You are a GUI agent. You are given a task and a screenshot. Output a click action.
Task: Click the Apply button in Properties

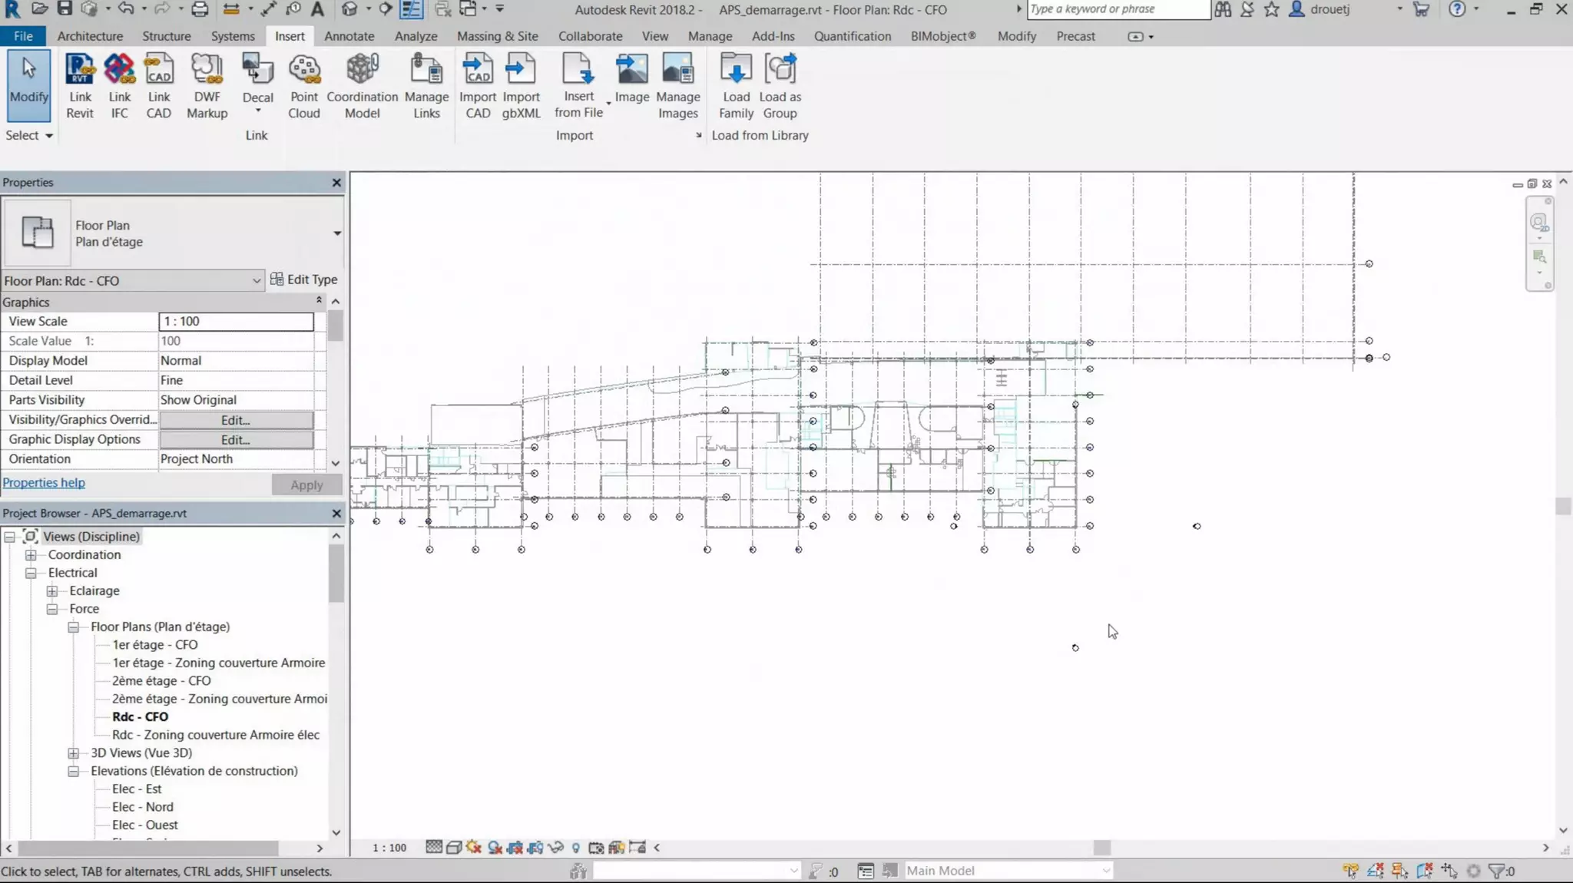pyautogui.click(x=306, y=485)
